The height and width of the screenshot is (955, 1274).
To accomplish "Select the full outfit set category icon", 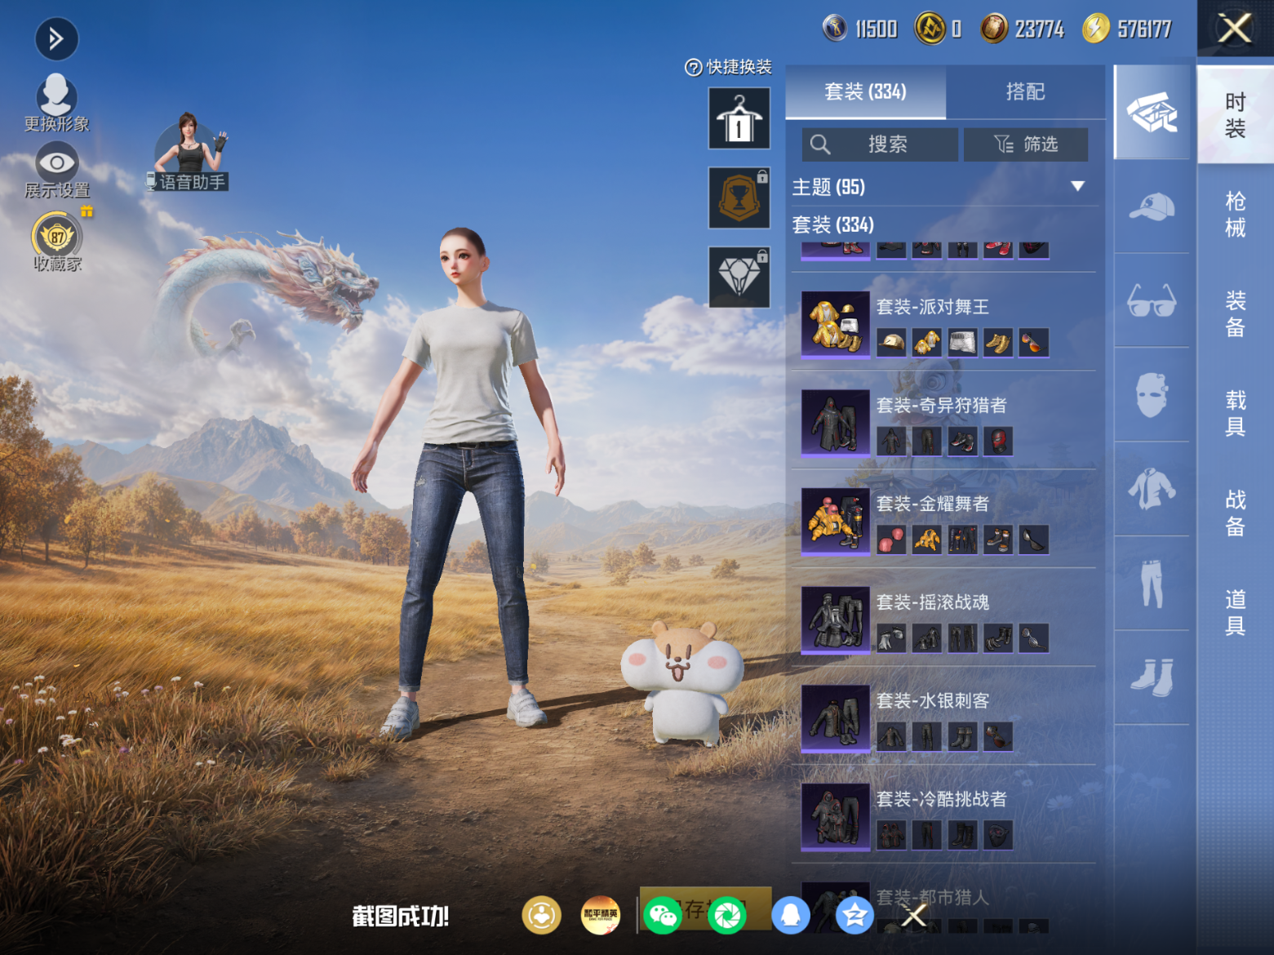I will pyautogui.click(x=1152, y=113).
